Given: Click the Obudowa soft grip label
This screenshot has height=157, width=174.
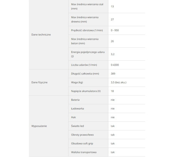Looking at the screenshot, I should 82,143.
